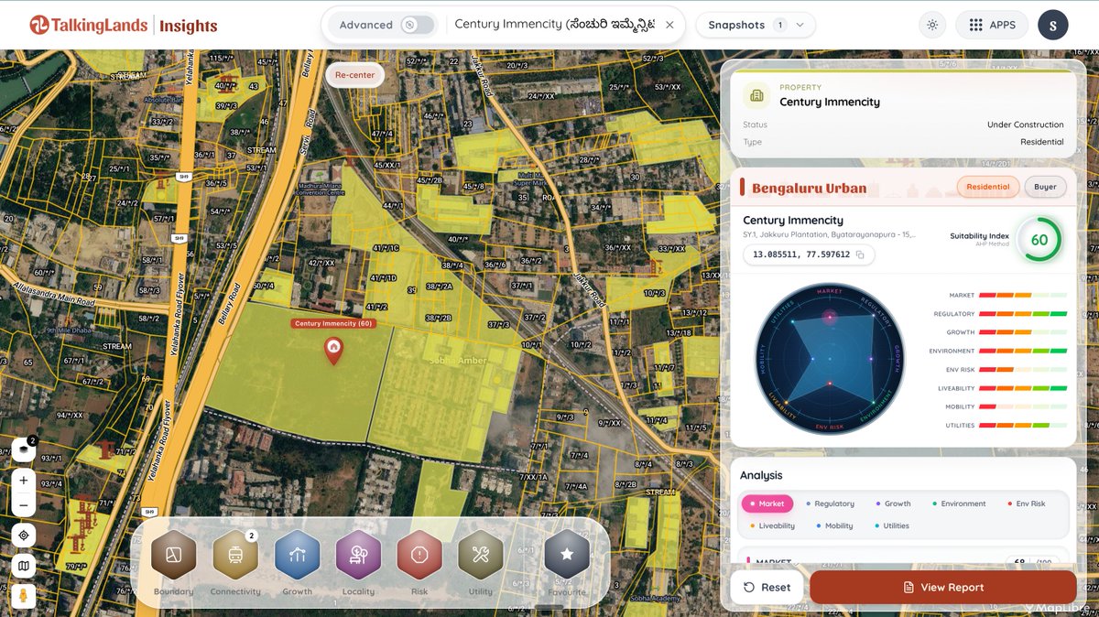Select the Buyer mode pill
The image size is (1099, 617).
(x=1045, y=187)
